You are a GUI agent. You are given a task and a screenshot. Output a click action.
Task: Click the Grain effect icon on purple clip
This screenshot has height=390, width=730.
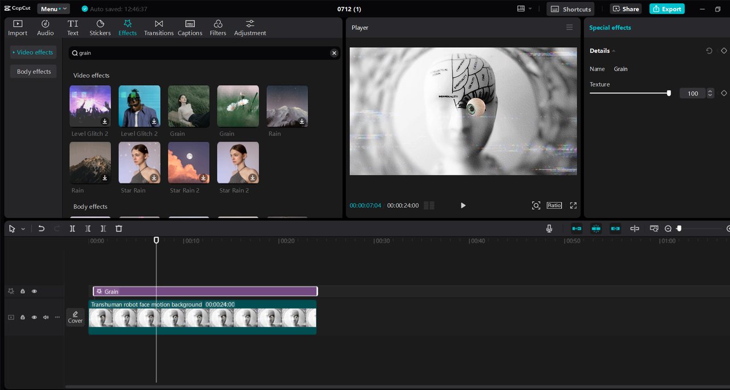[x=99, y=292]
